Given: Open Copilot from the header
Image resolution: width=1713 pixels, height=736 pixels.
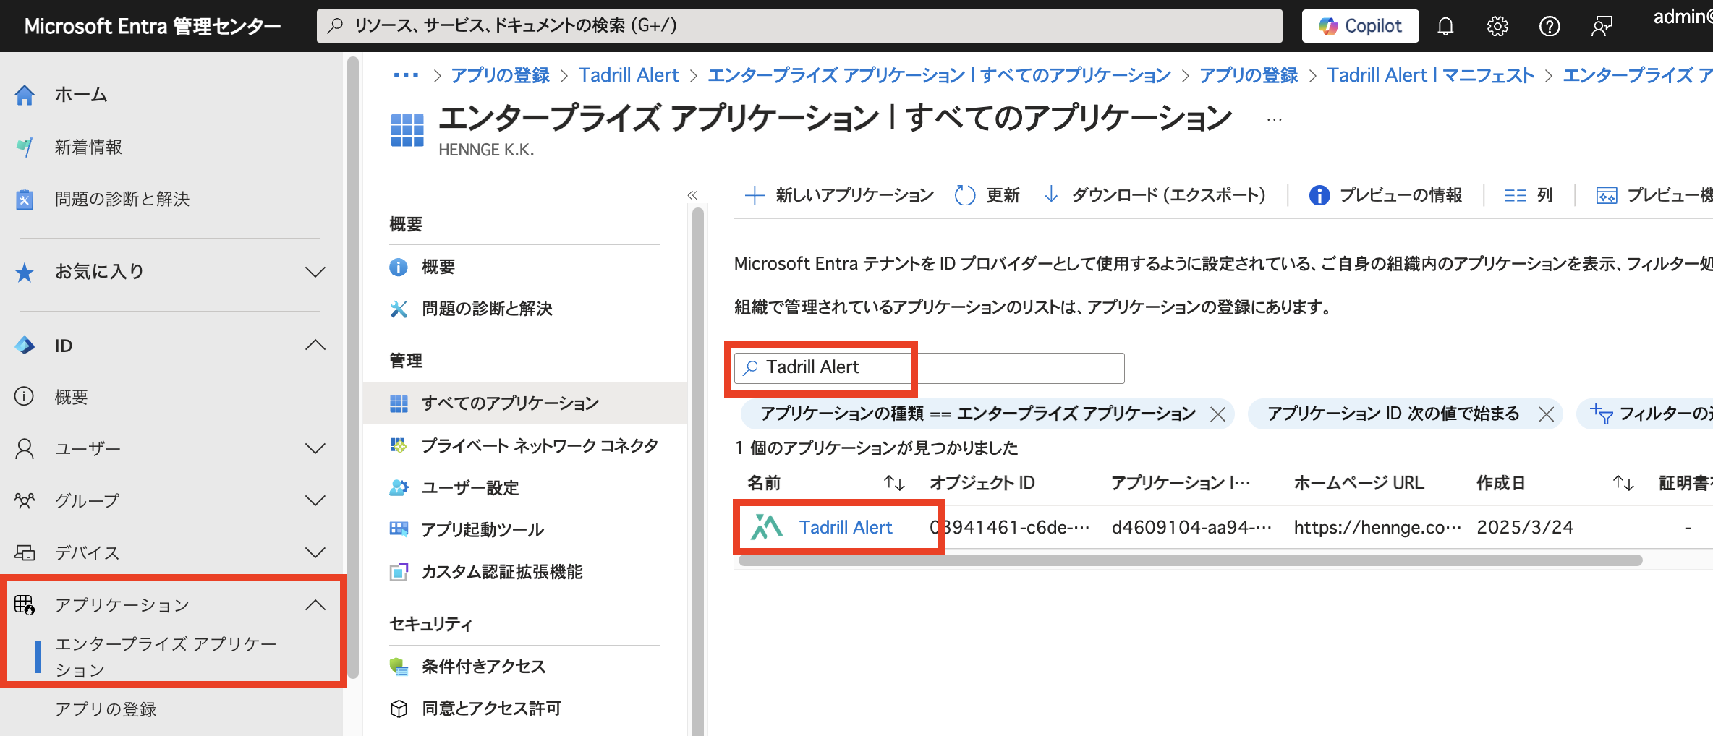Looking at the screenshot, I should 1360,26.
